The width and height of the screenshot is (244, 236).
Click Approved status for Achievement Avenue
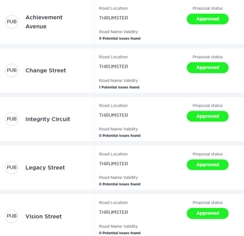tap(208, 19)
